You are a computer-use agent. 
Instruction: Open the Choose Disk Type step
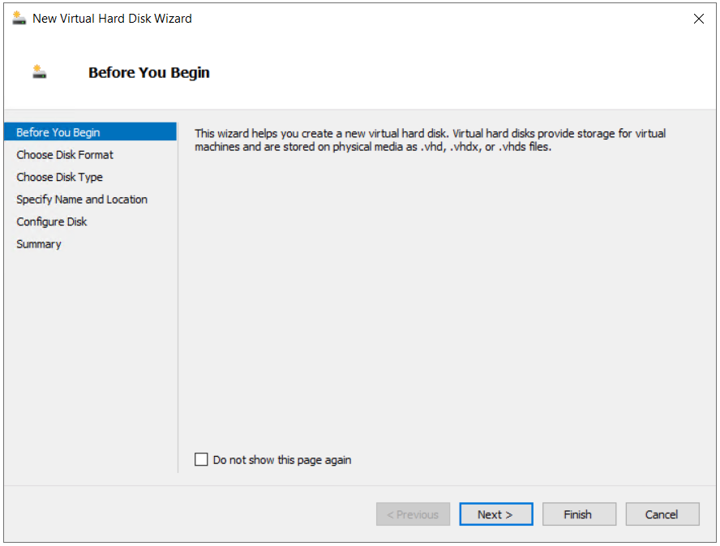click(x=59, y=177)
